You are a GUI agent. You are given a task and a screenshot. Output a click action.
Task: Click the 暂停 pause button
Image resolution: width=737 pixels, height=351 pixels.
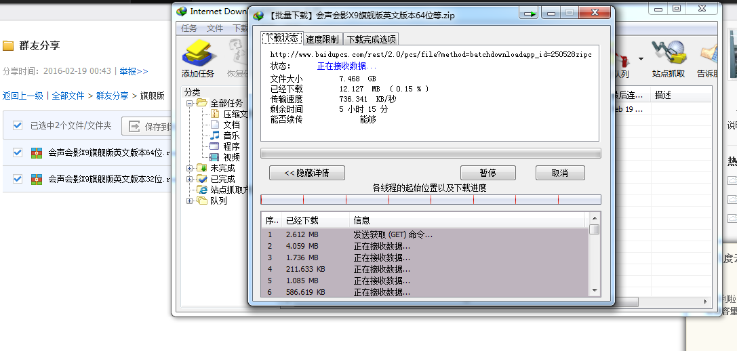tap(488, 173)
